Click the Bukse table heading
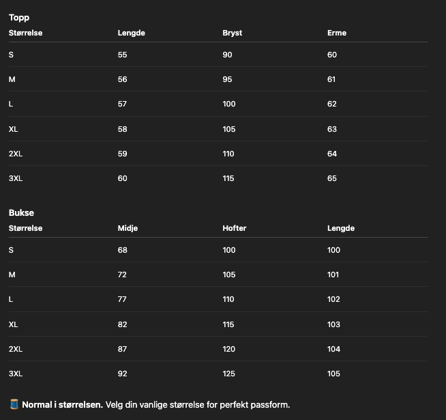The width and height of the screenshot is (446, 420). (21, 212)
